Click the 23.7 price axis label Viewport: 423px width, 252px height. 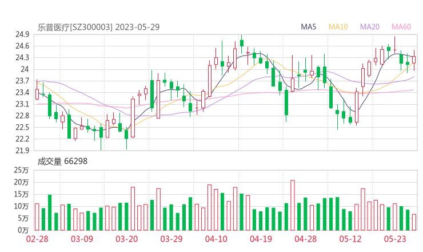22,81
